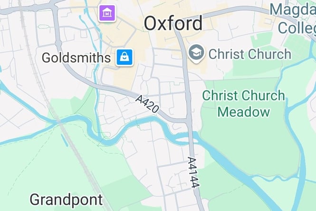Open the Christ Church graduation cap pin
316x211 pixels.
click(x=196, y=53)
